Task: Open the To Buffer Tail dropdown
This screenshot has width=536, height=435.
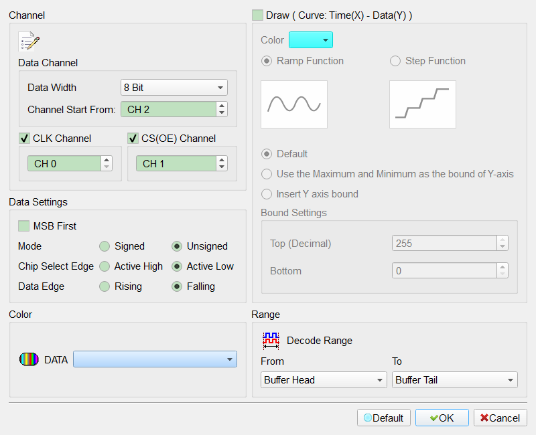Action: point(455,380)
